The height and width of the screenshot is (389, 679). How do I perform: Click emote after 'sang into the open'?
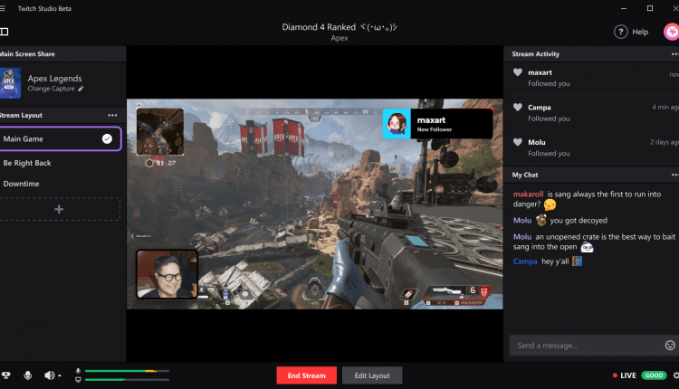(x=588, y=247)
